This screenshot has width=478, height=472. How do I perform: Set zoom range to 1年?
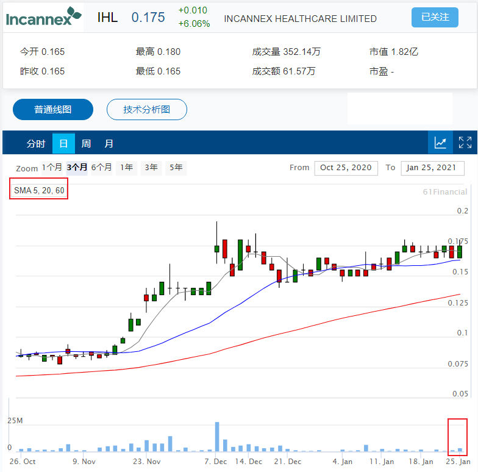pos(126,167)
